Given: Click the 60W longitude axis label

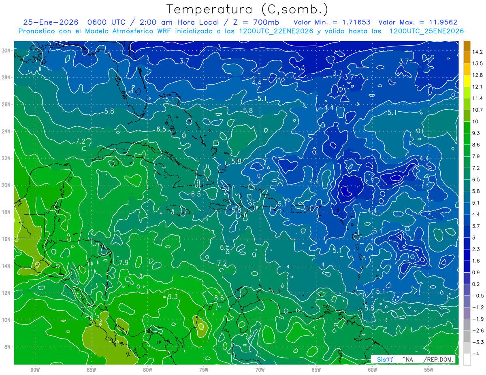Looking at the screenshot, I should click(373, 370).
